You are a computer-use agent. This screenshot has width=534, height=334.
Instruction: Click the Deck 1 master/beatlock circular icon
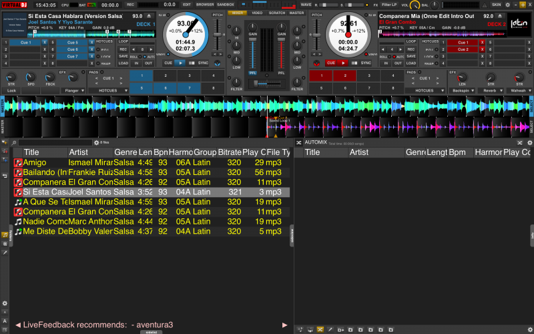coord(218,63)
